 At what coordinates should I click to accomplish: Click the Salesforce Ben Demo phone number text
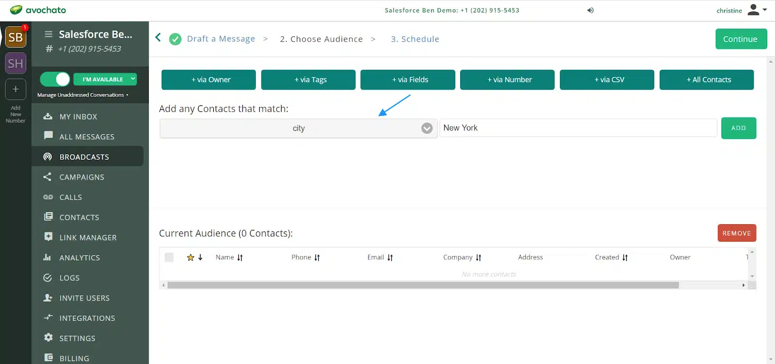pyautogui.click(x=452, y=10)
